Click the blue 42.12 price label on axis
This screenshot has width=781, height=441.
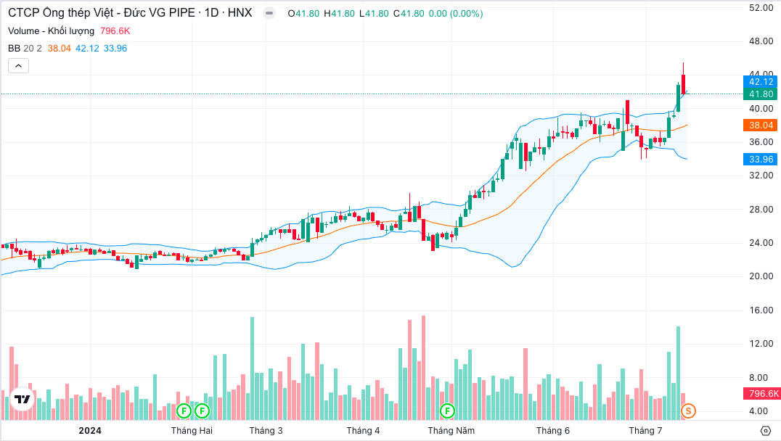coord(760,82)
